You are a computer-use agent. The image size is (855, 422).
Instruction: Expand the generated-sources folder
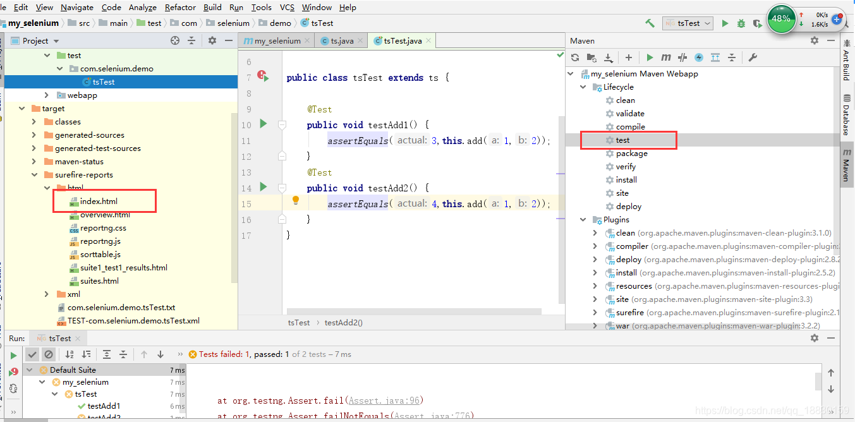(34, 135)
